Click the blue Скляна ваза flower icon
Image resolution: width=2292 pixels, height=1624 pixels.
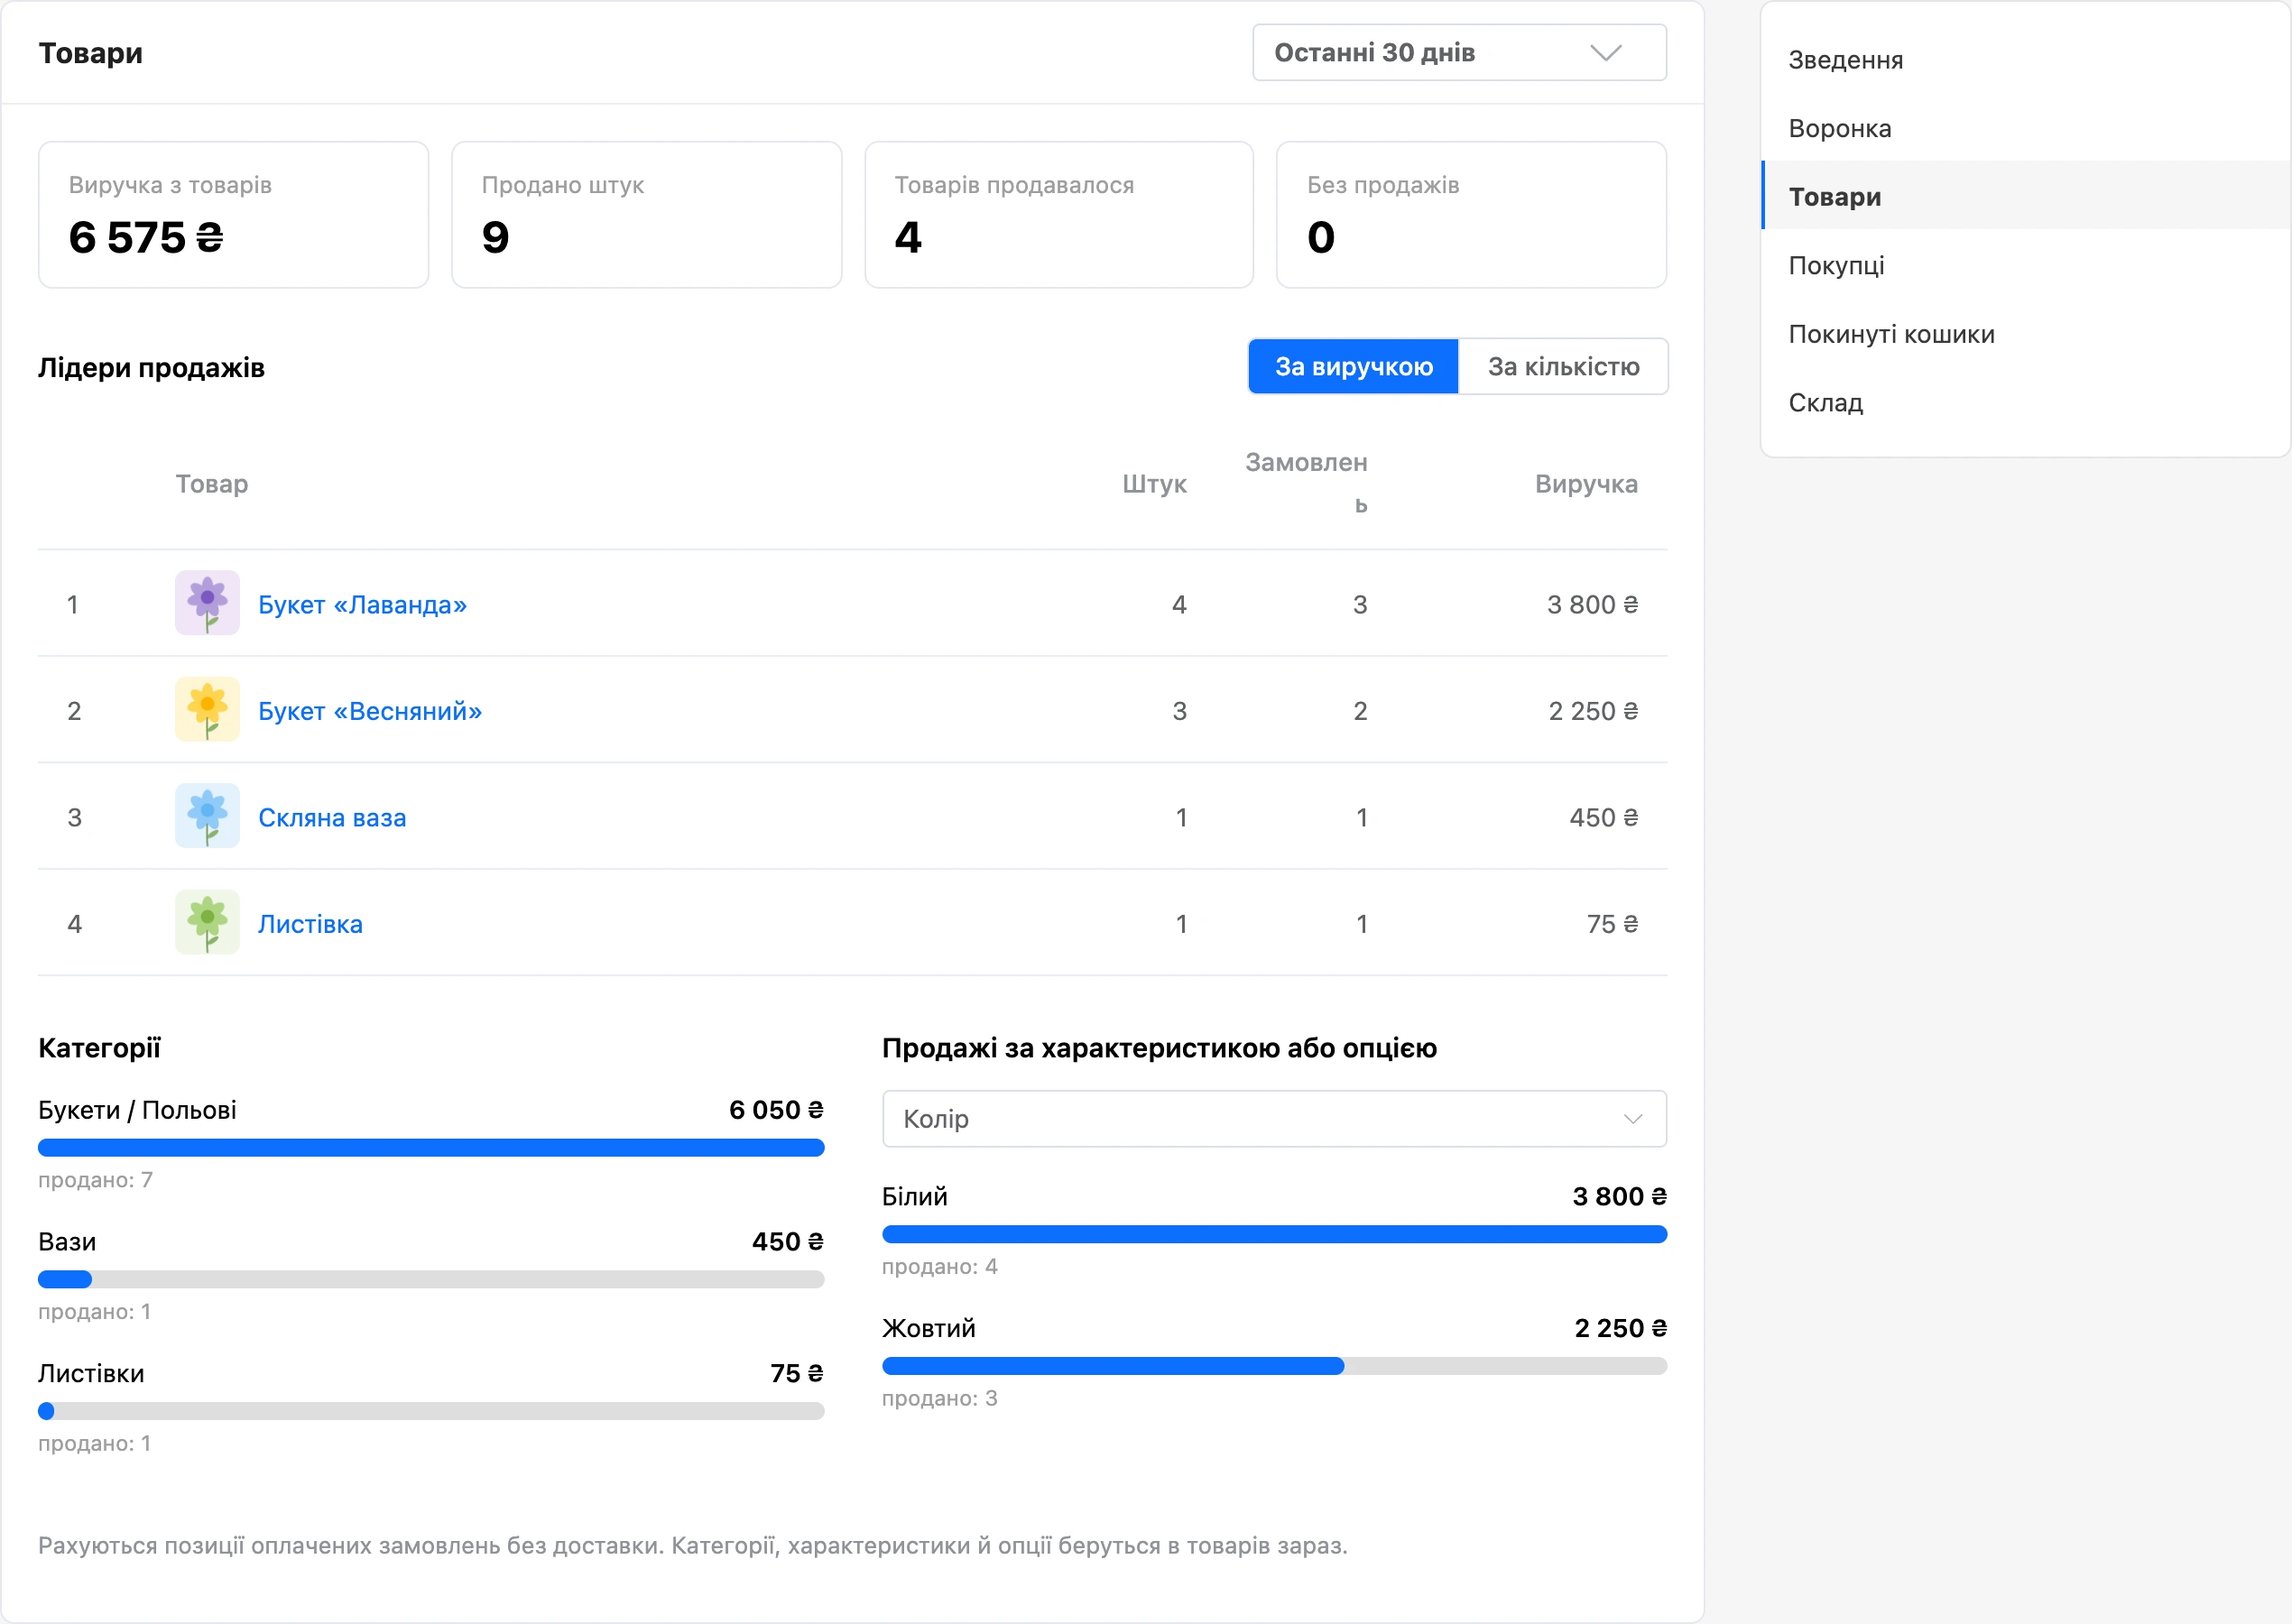tap(207, 816)
